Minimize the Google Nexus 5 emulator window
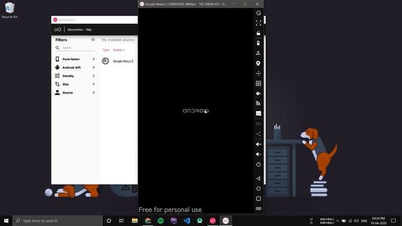 click(x=233, y=4)
